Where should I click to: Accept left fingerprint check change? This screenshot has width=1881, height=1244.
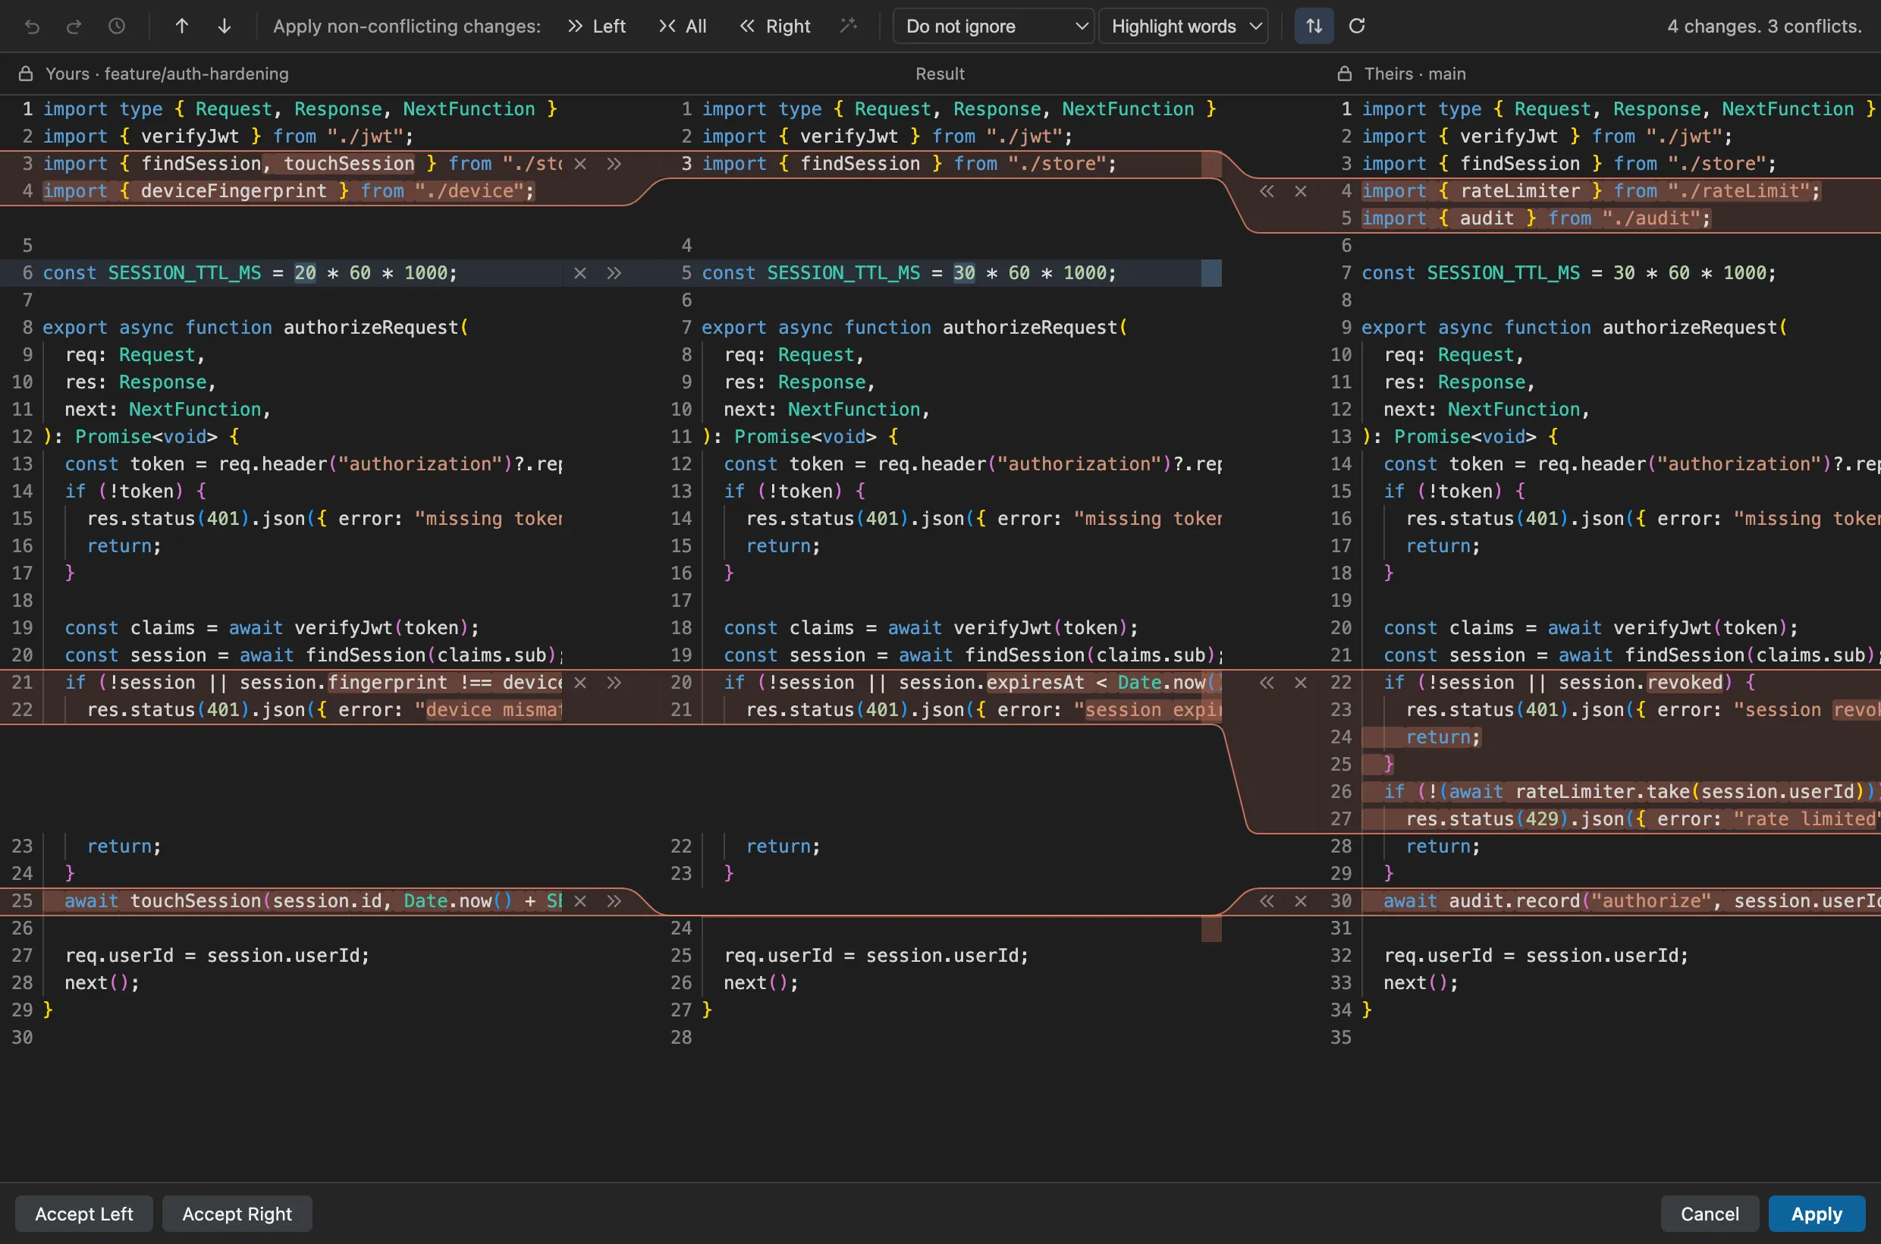(614, 682)
